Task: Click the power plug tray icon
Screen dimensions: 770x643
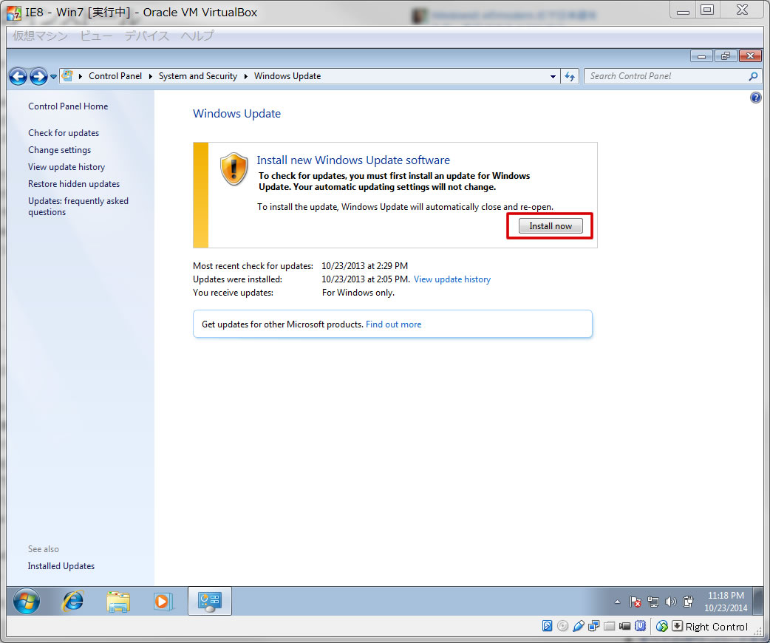Action: coord(688,602)
